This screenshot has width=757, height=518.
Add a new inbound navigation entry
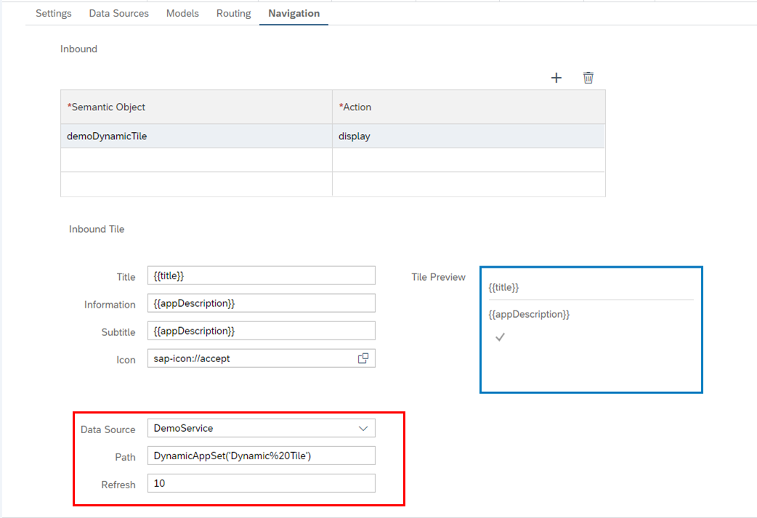pyautogui.click(x=556, y=77)
